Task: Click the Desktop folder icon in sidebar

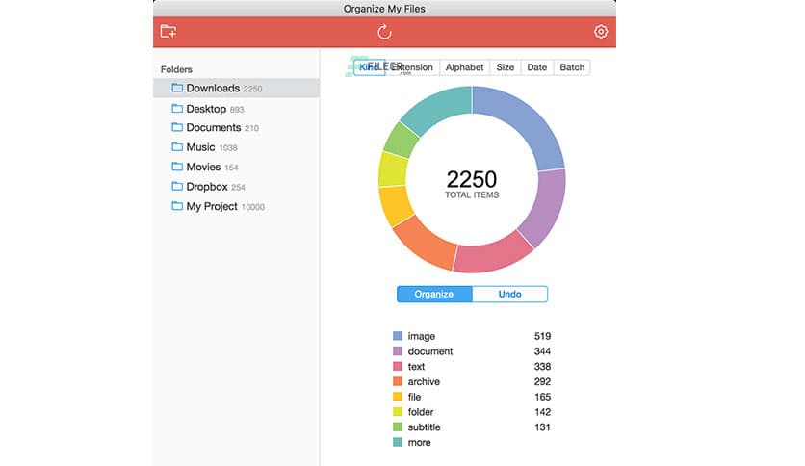Action: [x=177, y=109]
